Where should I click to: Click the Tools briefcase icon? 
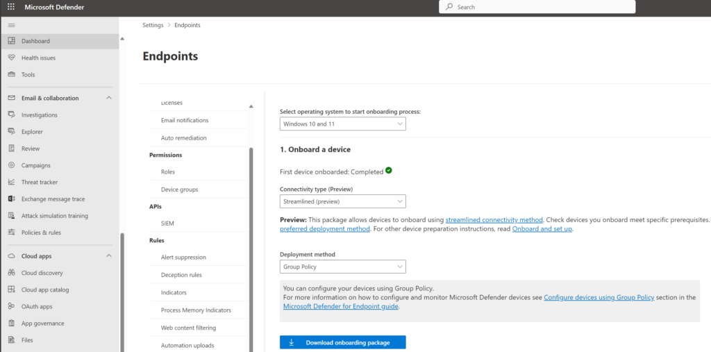click(12, 74)
